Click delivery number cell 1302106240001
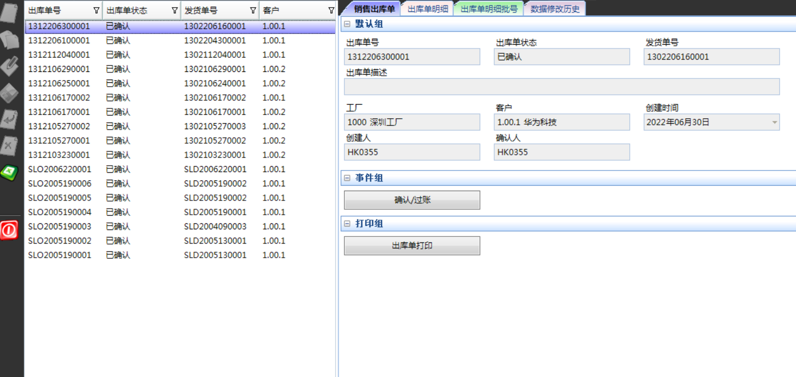The width and height of the screenshot is (796, 377). point(215,83)
